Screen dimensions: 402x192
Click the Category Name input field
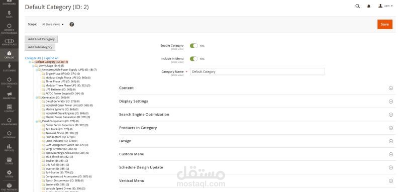[257, 71]
